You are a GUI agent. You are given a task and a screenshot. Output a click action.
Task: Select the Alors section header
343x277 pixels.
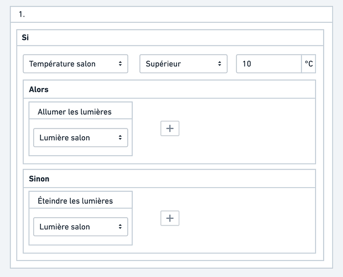(x=39, y=89)
